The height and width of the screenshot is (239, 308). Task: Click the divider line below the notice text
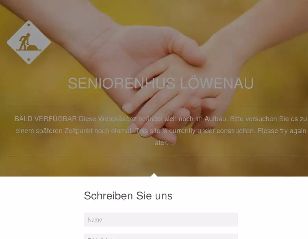pos(157,156)
